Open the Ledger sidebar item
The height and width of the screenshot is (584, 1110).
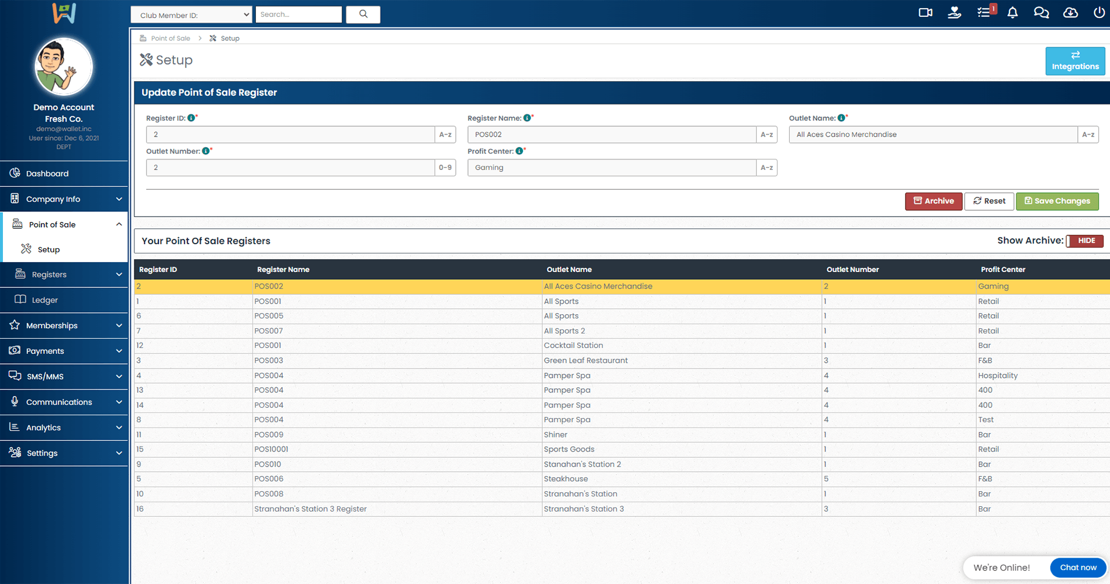tap(45, 300)
